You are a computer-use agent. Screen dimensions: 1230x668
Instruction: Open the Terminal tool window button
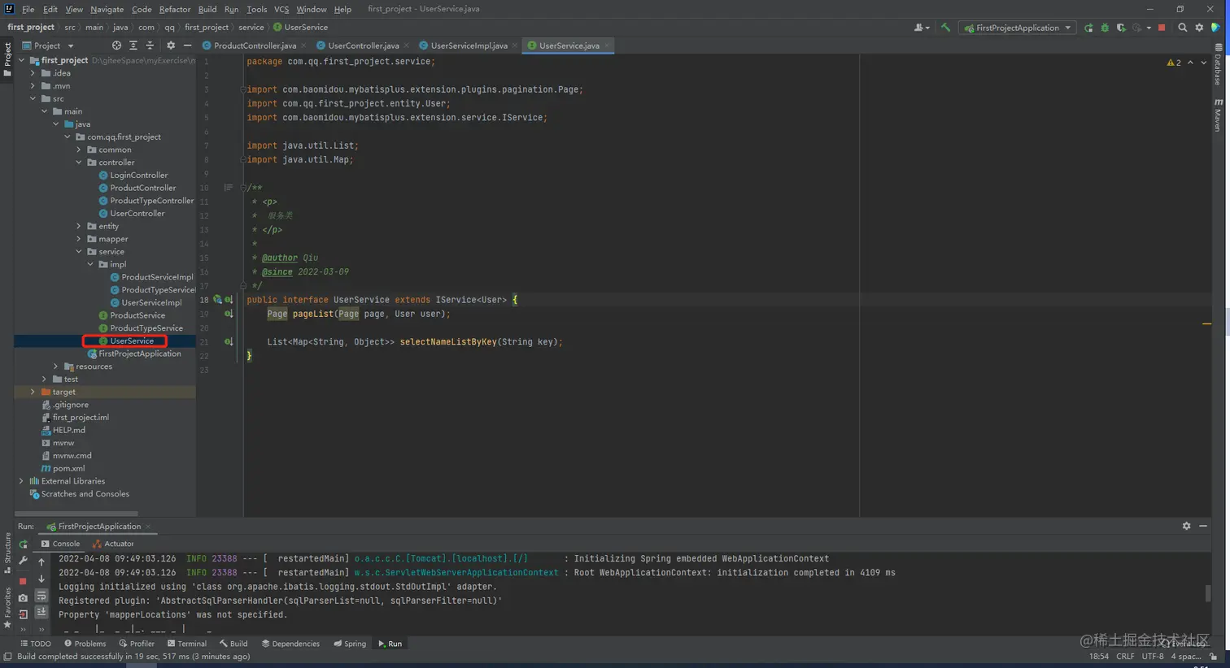tap(187, 644)
